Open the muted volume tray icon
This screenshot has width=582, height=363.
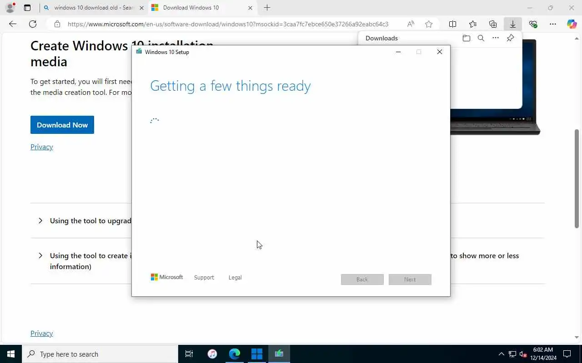tap(523, 354)
